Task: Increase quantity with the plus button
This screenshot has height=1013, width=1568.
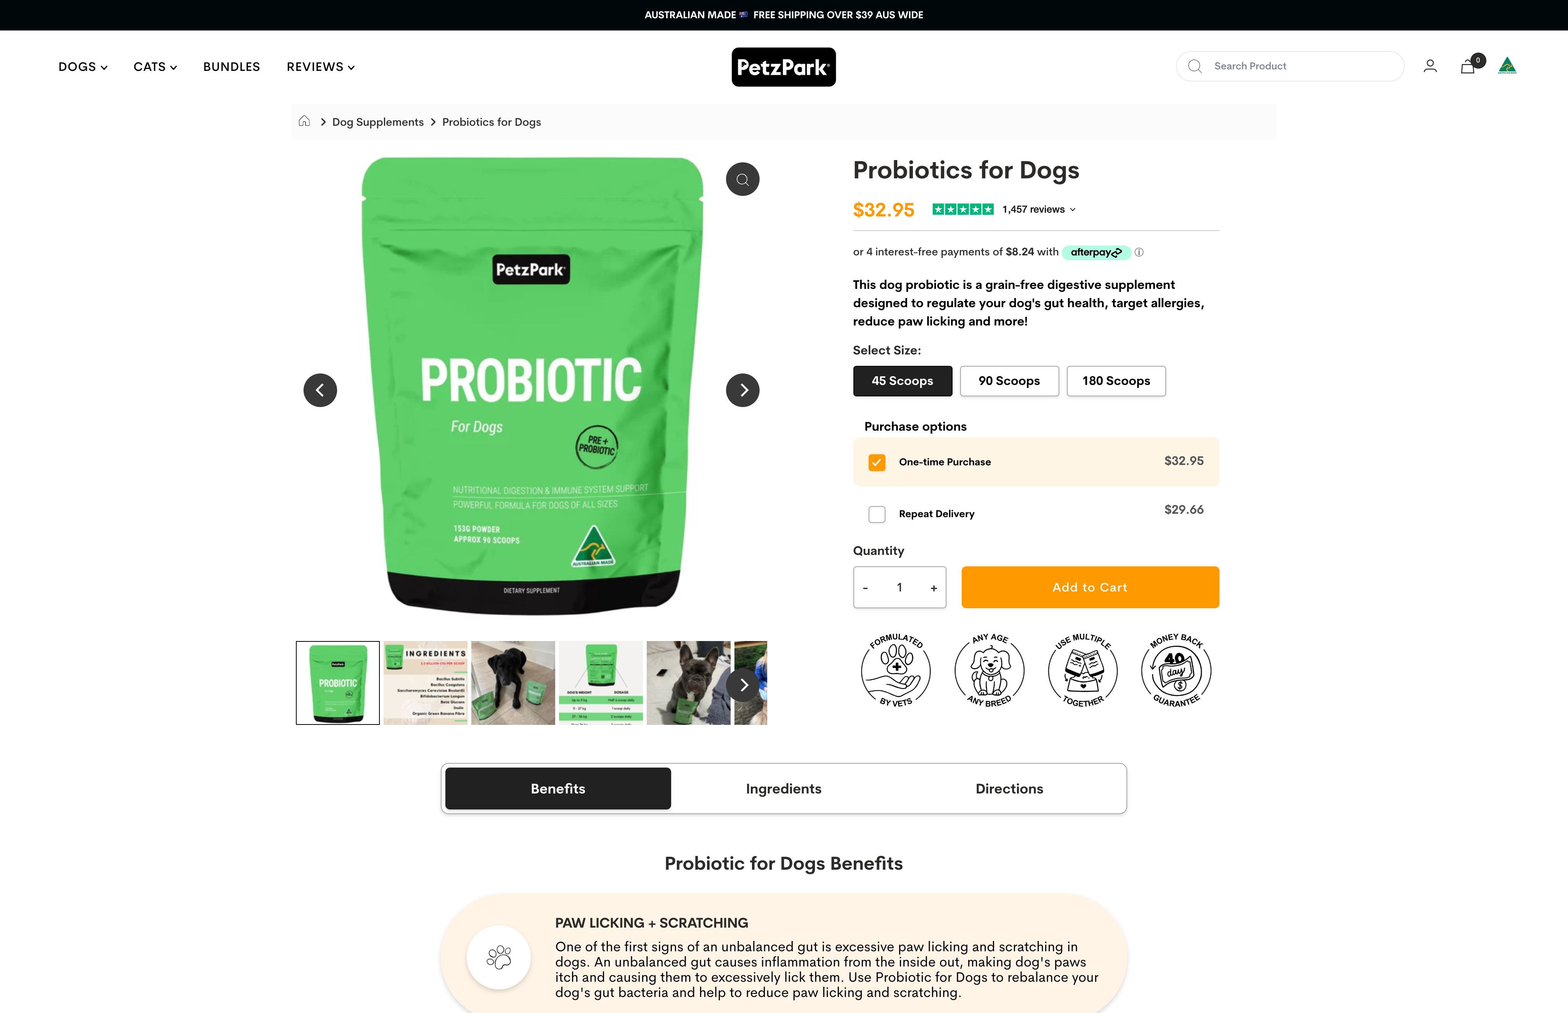Action: (933, 588)
